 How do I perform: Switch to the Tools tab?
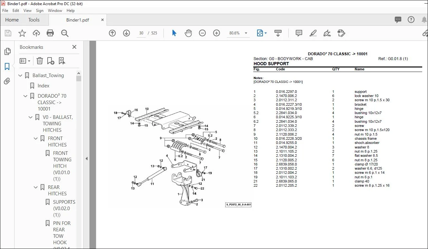coord(34,20)
